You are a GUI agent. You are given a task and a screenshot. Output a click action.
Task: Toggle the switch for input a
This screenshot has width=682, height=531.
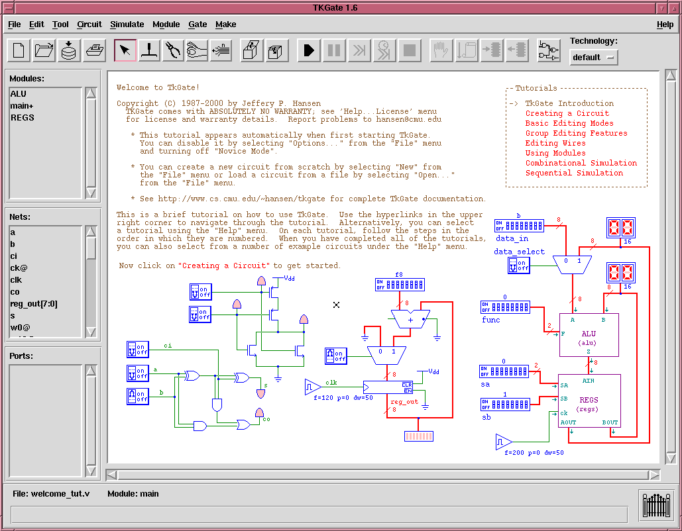tap(138, 373)
